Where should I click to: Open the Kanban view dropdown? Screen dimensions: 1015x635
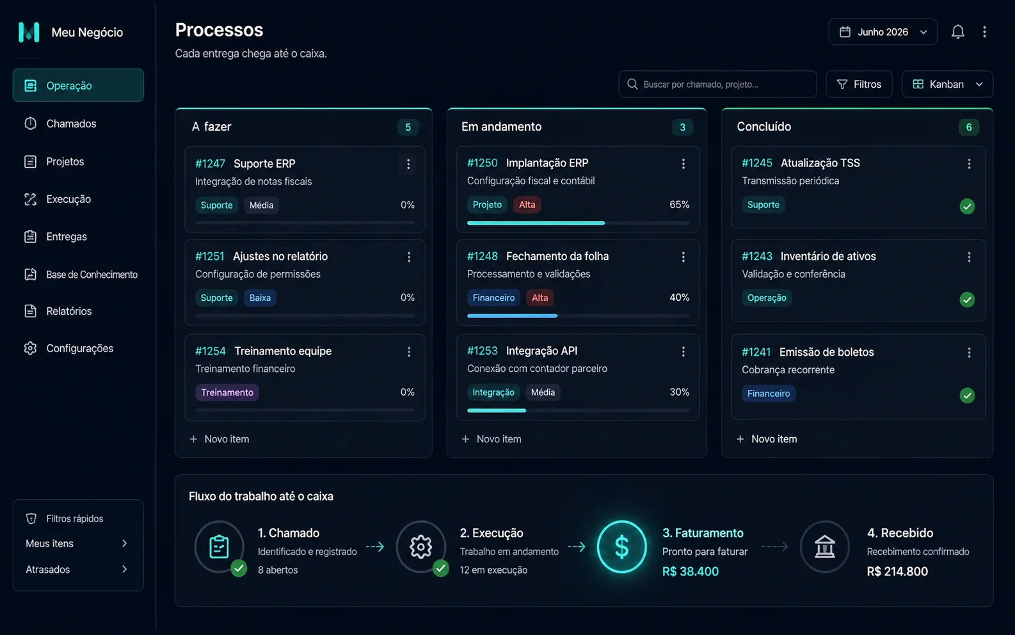pos(947,84)
